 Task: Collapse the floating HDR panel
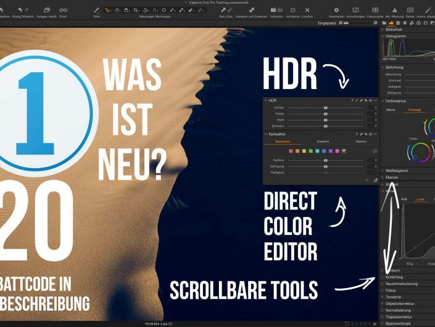coord(266,100)
